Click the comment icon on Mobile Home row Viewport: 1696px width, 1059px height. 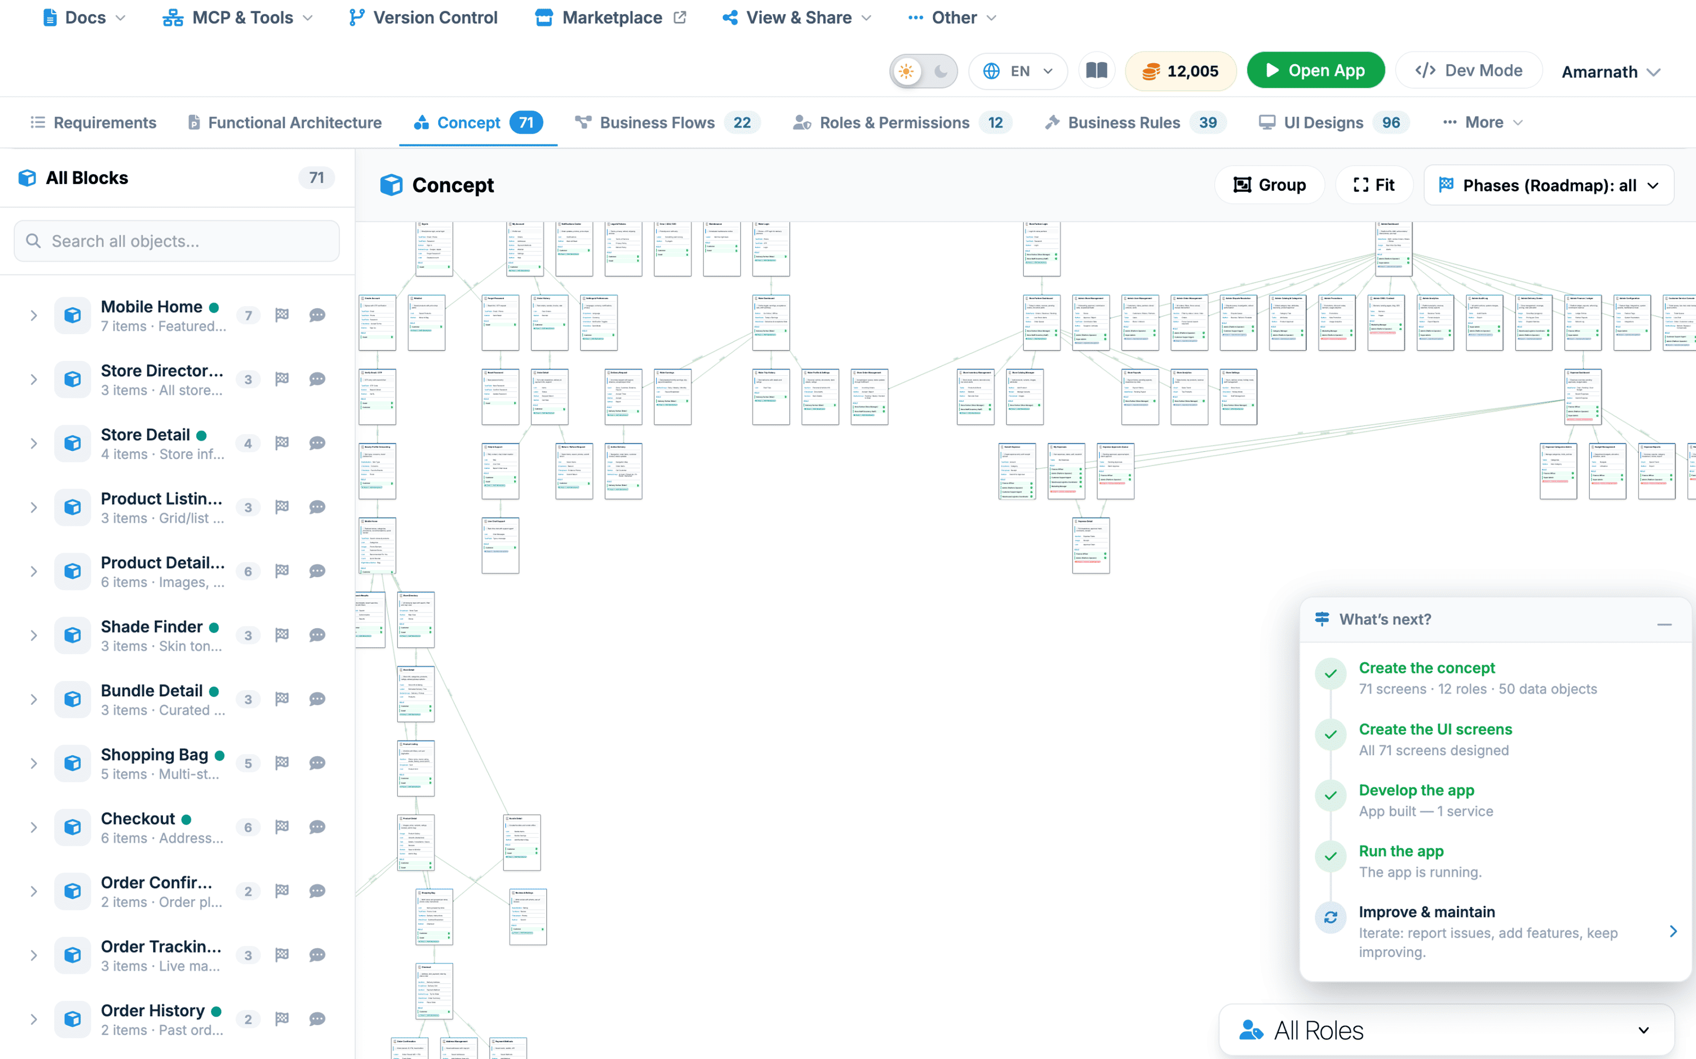[317, 315]
